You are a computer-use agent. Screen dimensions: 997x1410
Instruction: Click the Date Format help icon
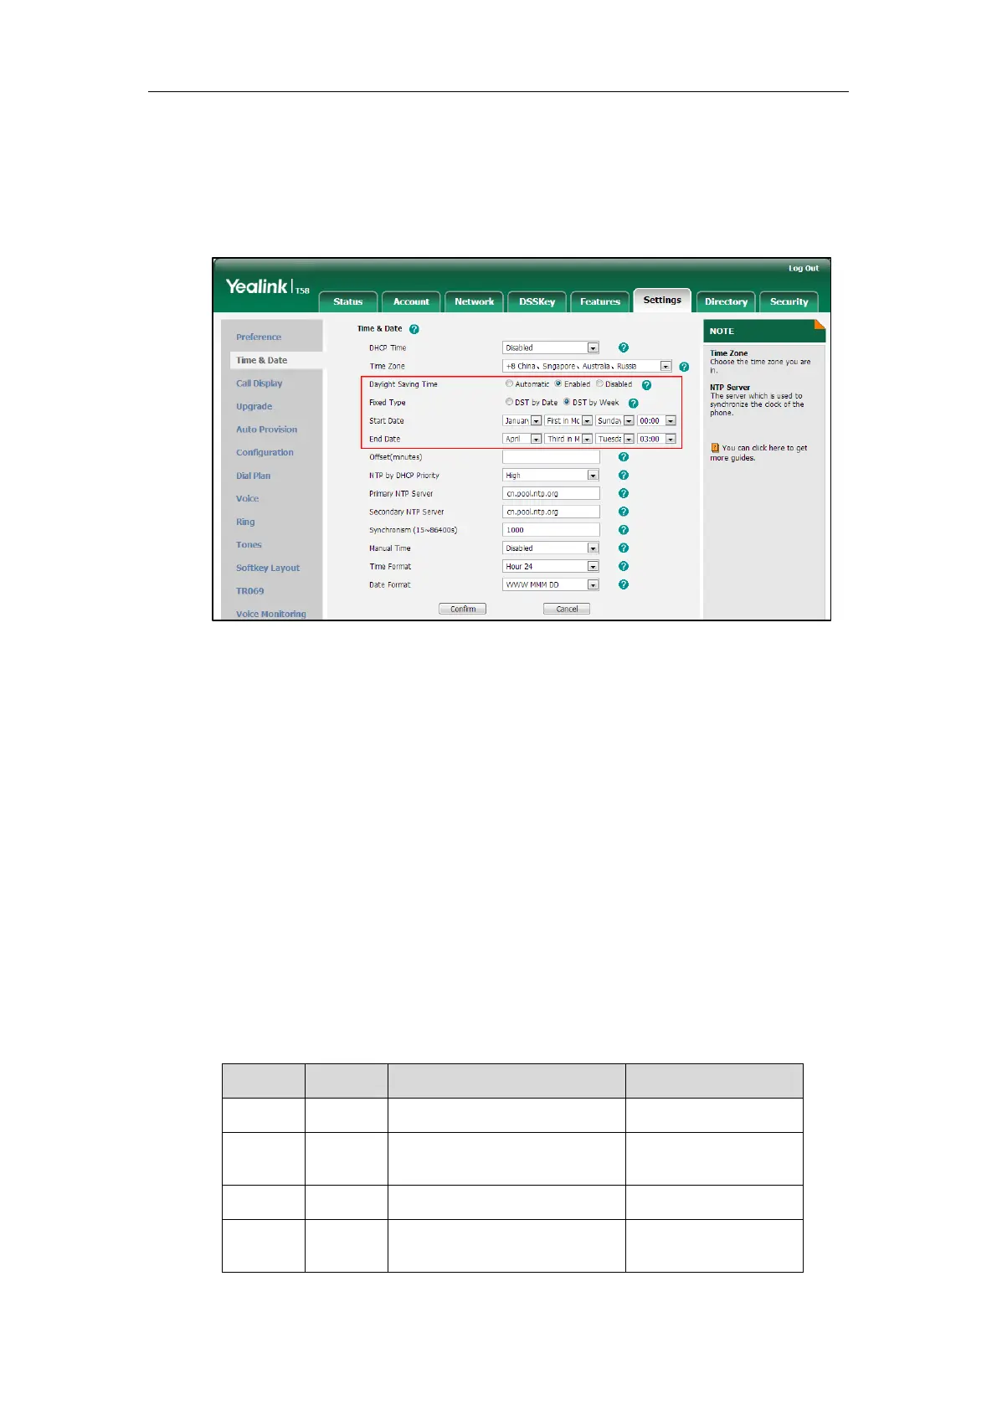tap(623, 584)
